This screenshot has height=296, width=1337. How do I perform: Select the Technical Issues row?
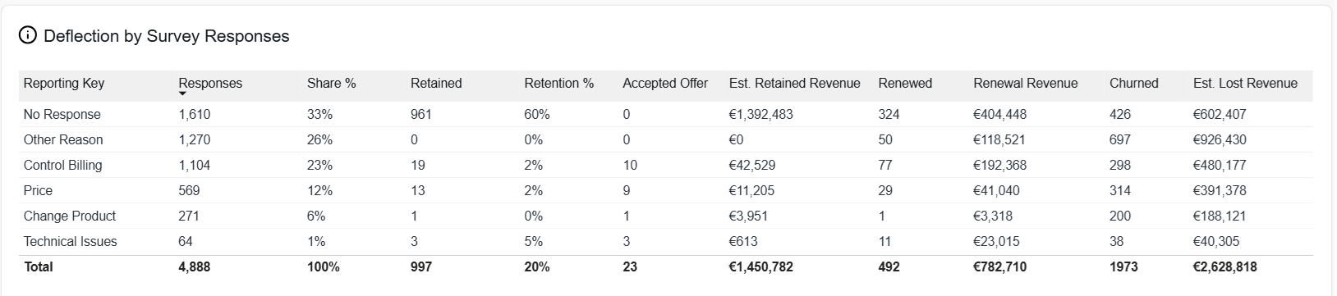[666, 241]
